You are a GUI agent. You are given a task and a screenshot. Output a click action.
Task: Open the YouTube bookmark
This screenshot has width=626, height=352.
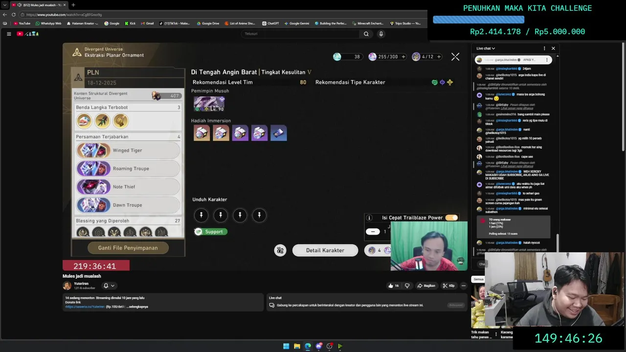[x=22, y=23]
